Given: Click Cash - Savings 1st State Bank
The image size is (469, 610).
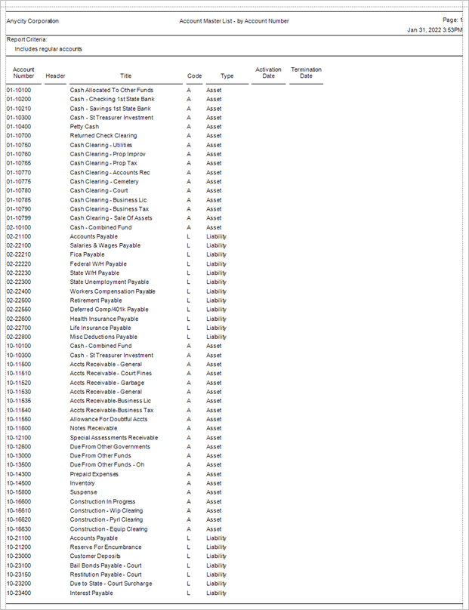Looking at the screenshot, I should tap(110, 109).
